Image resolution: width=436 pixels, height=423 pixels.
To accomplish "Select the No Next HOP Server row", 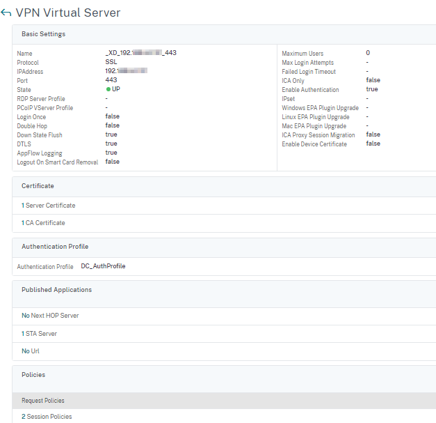I will click(x=50, y=316).
